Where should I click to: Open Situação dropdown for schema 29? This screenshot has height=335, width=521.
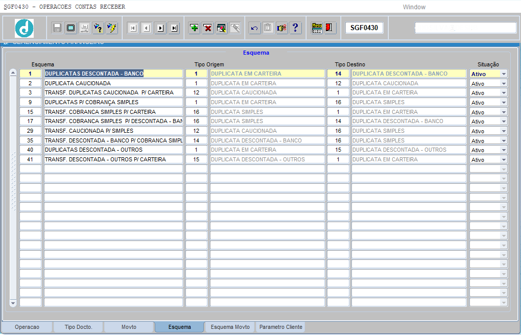504,131
